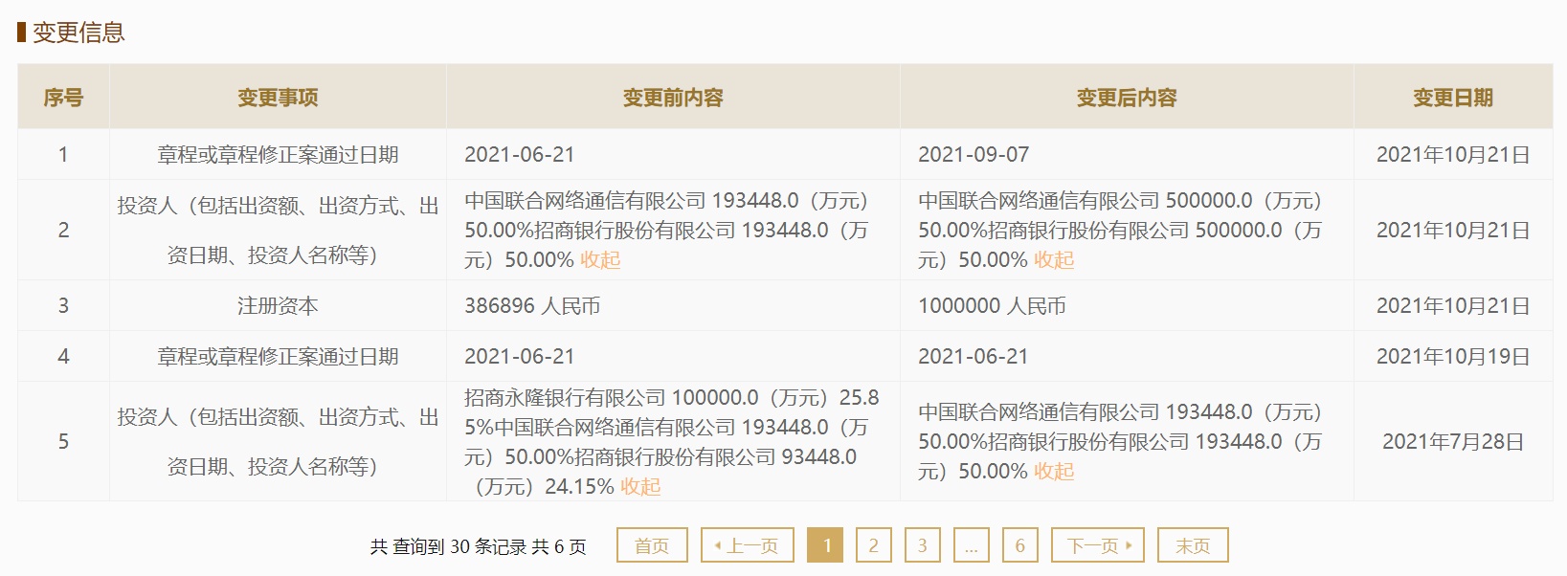Collapse row 2 post-change investor content via 收起

1054,260
